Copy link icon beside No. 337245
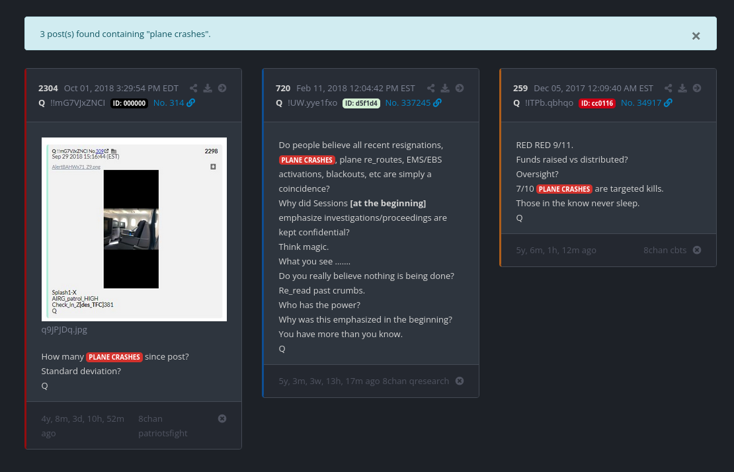The height and width of the screenshot is (472, 734). pos(437,103)
